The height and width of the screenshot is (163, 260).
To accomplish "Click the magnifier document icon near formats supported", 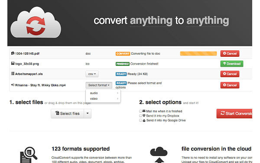I will pos(29,155).
